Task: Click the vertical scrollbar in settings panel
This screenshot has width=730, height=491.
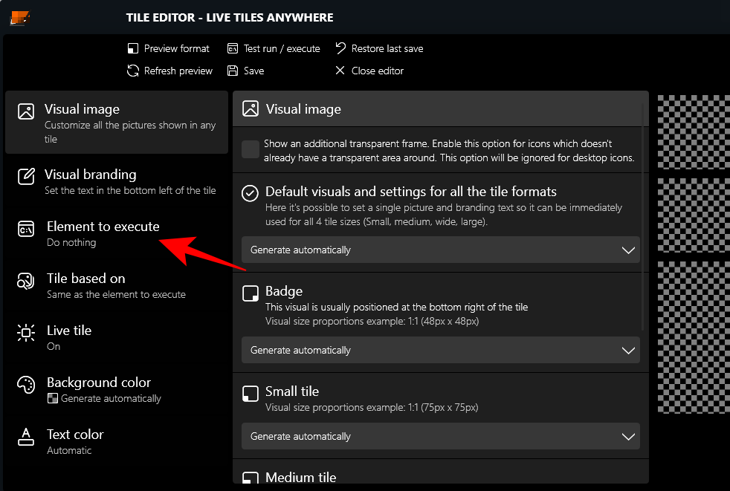Action: [644, 215]
